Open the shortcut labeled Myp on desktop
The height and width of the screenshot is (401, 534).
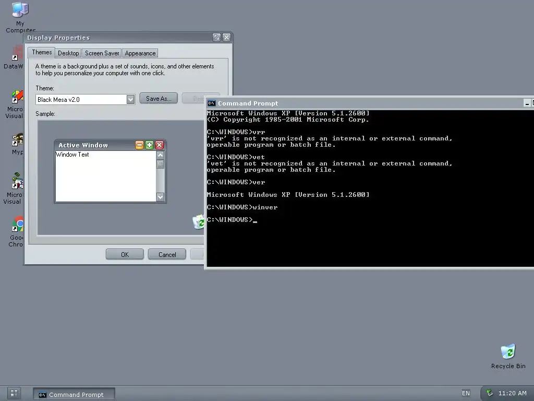17,143
